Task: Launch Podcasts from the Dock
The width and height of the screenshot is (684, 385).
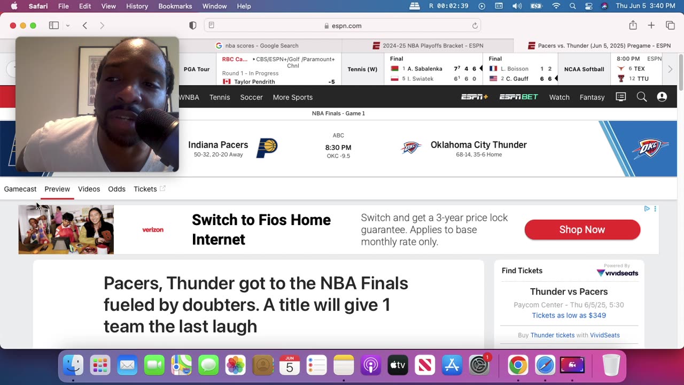Action: pyautogui.click(x=371, y=365)
